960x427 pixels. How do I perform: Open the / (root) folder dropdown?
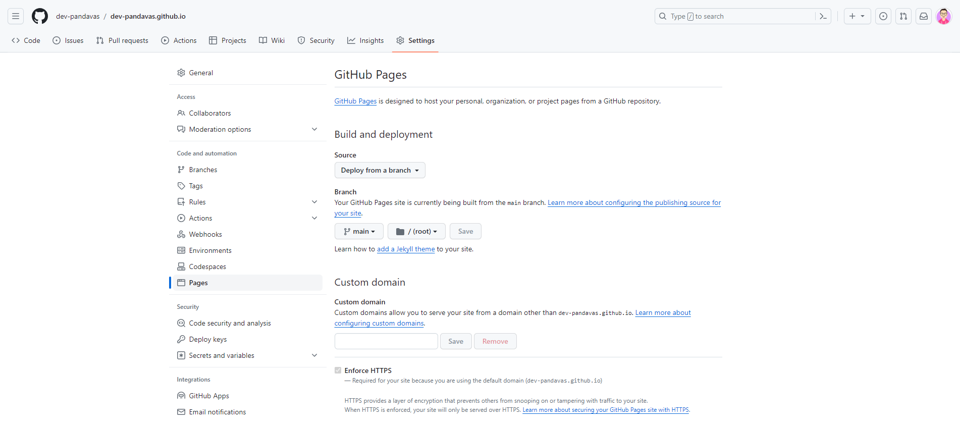(x=416, y=231)
